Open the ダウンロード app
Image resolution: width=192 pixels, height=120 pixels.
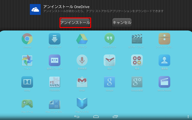click(55, 39)
